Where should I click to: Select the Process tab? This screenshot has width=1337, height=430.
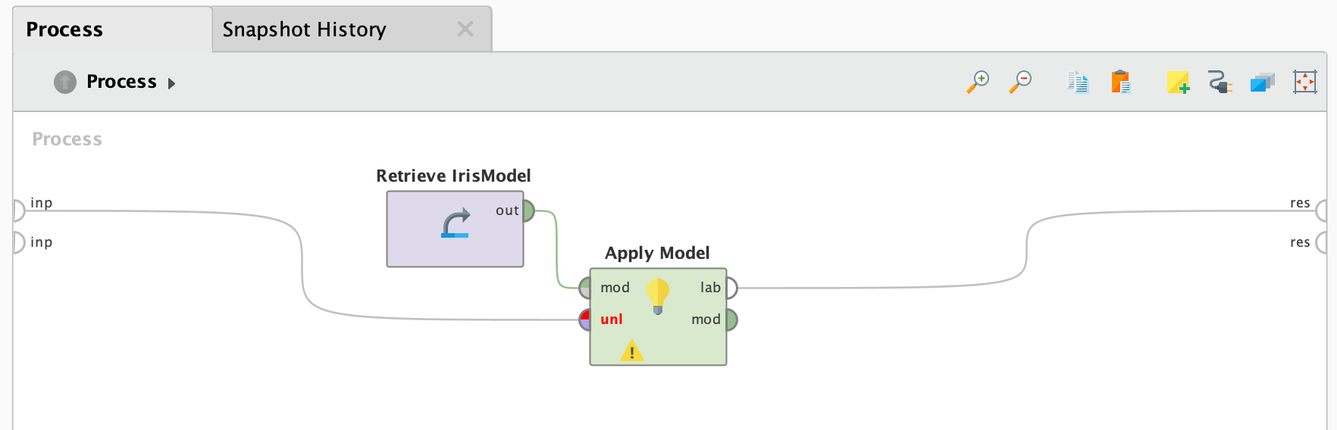click(64, 30)
